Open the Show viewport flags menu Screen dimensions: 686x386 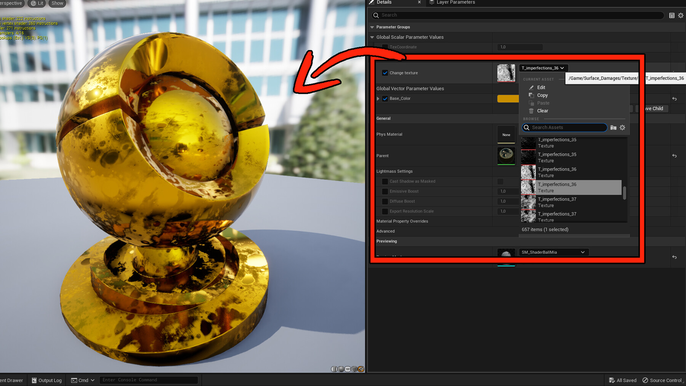coord(57,3)
